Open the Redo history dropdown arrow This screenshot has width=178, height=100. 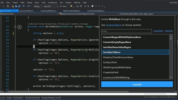[31, 6]
